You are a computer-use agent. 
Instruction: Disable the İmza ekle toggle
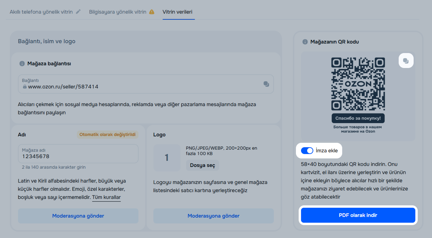(307, 151)
